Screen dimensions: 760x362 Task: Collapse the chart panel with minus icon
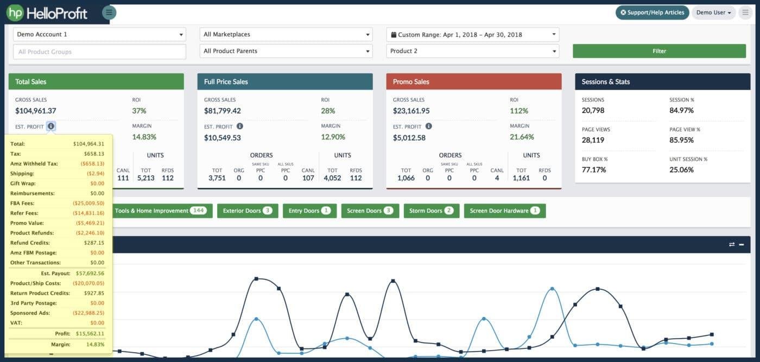[x=742, y=245]
